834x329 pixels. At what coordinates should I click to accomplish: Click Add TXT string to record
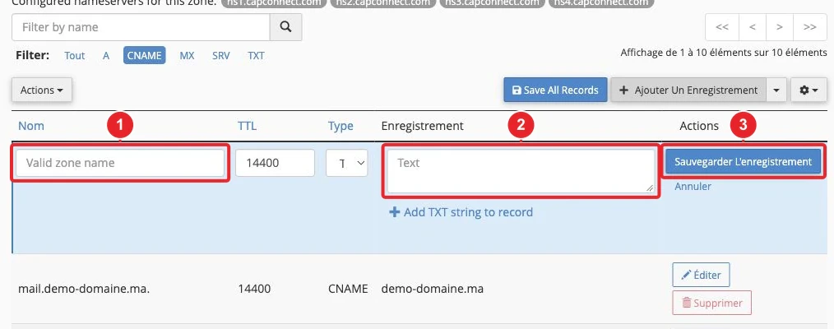point(461,212)
